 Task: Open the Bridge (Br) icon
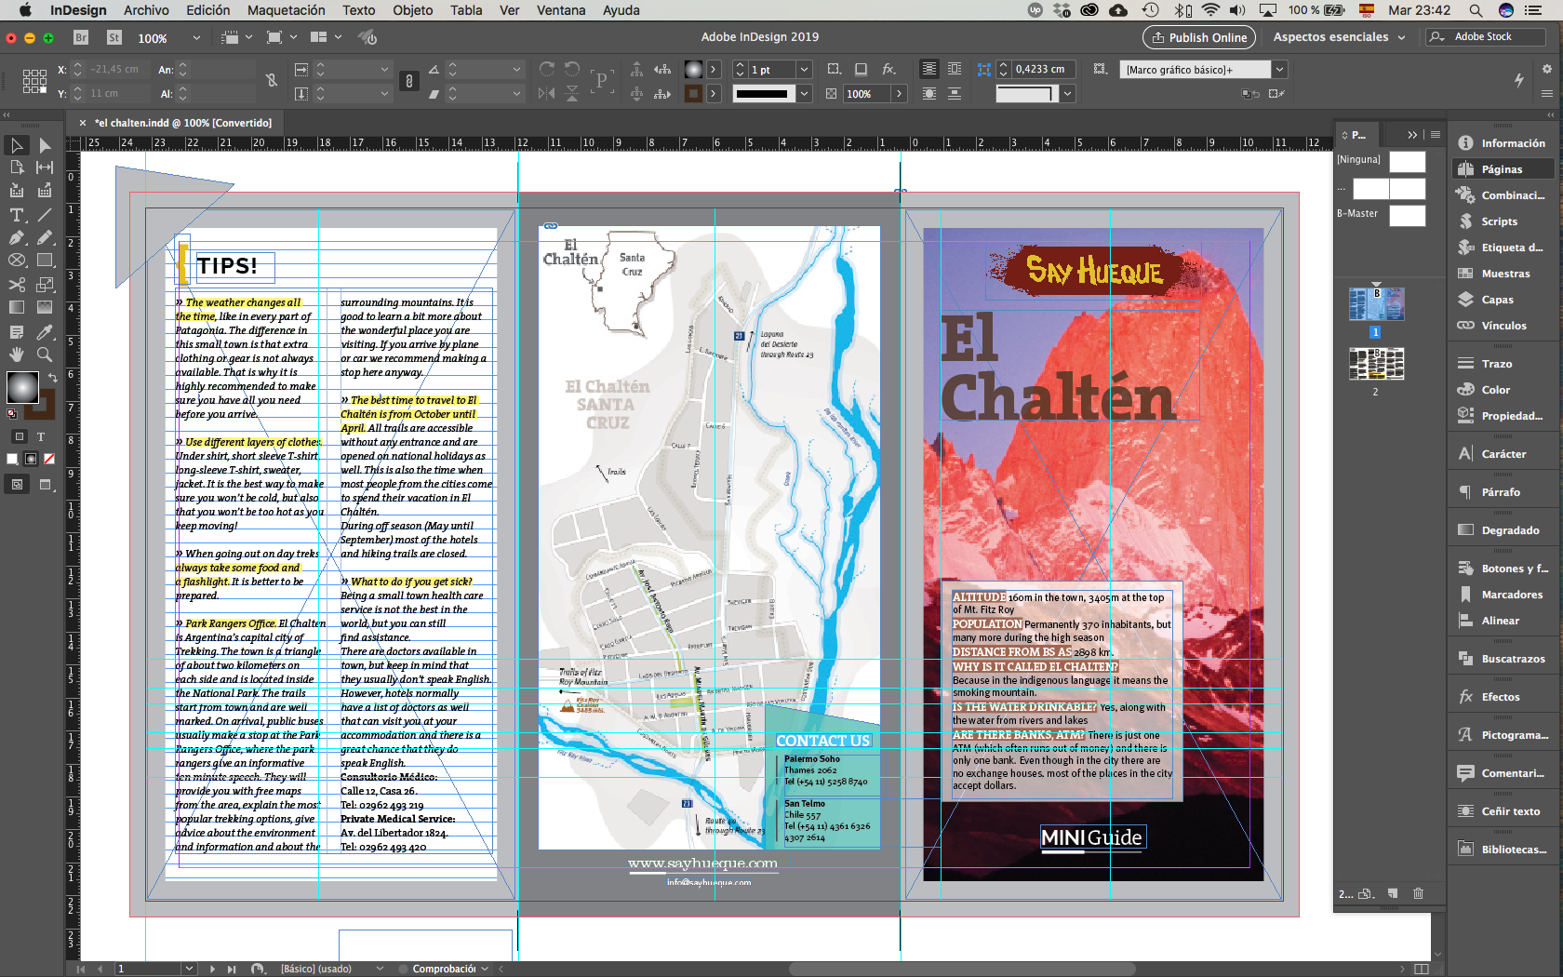tap(81, 37)
